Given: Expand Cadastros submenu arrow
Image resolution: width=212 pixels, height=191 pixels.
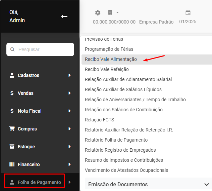Looking at the screenshot, I should click(x=69, y=75).
